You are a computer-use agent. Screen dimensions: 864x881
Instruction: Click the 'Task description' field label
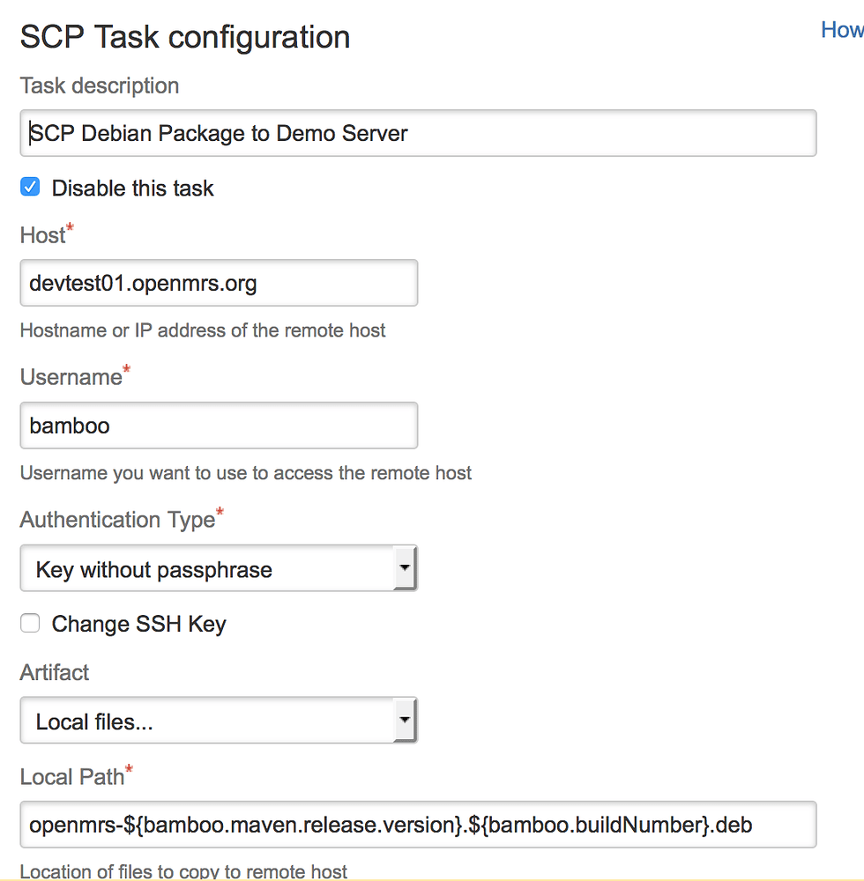tap(100, 85)
